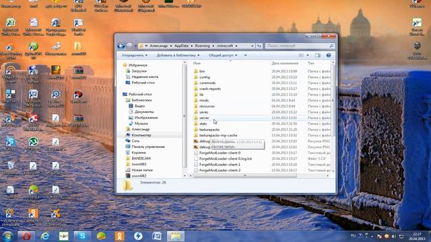Launch Opera from the taskbar

26,236
